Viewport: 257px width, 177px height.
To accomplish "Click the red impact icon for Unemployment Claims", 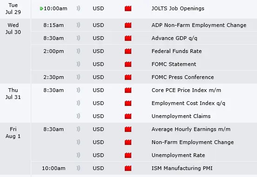I will [x=128, y=116].
